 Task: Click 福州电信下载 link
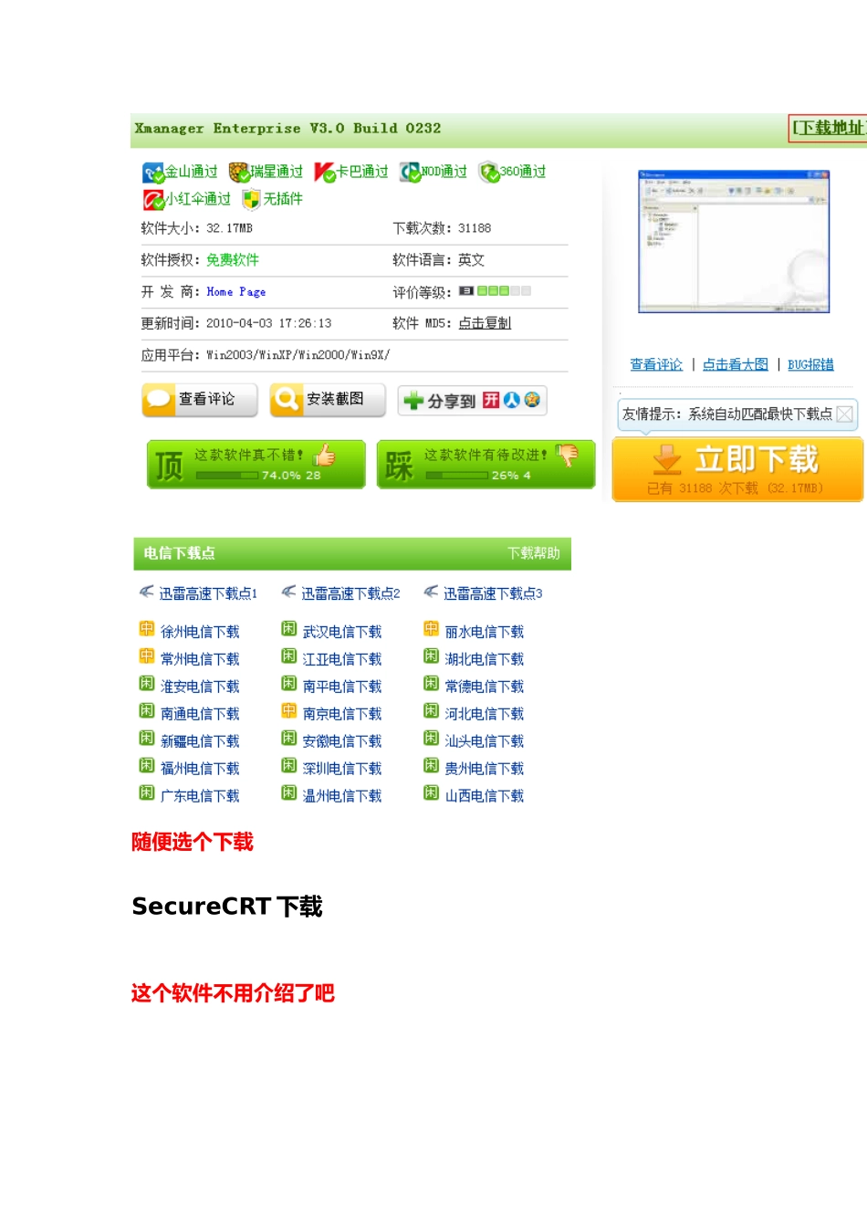click(x=200, y=769)
